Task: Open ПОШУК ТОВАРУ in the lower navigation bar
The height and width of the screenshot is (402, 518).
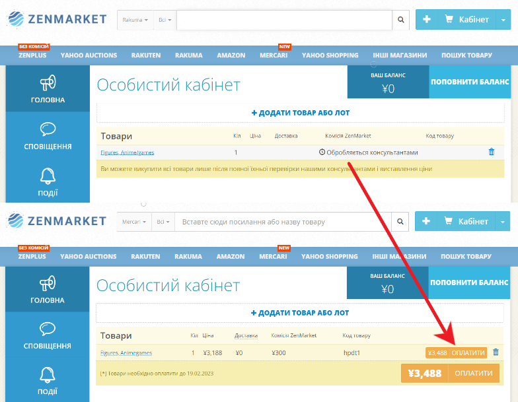Action: tap(466, 256)
